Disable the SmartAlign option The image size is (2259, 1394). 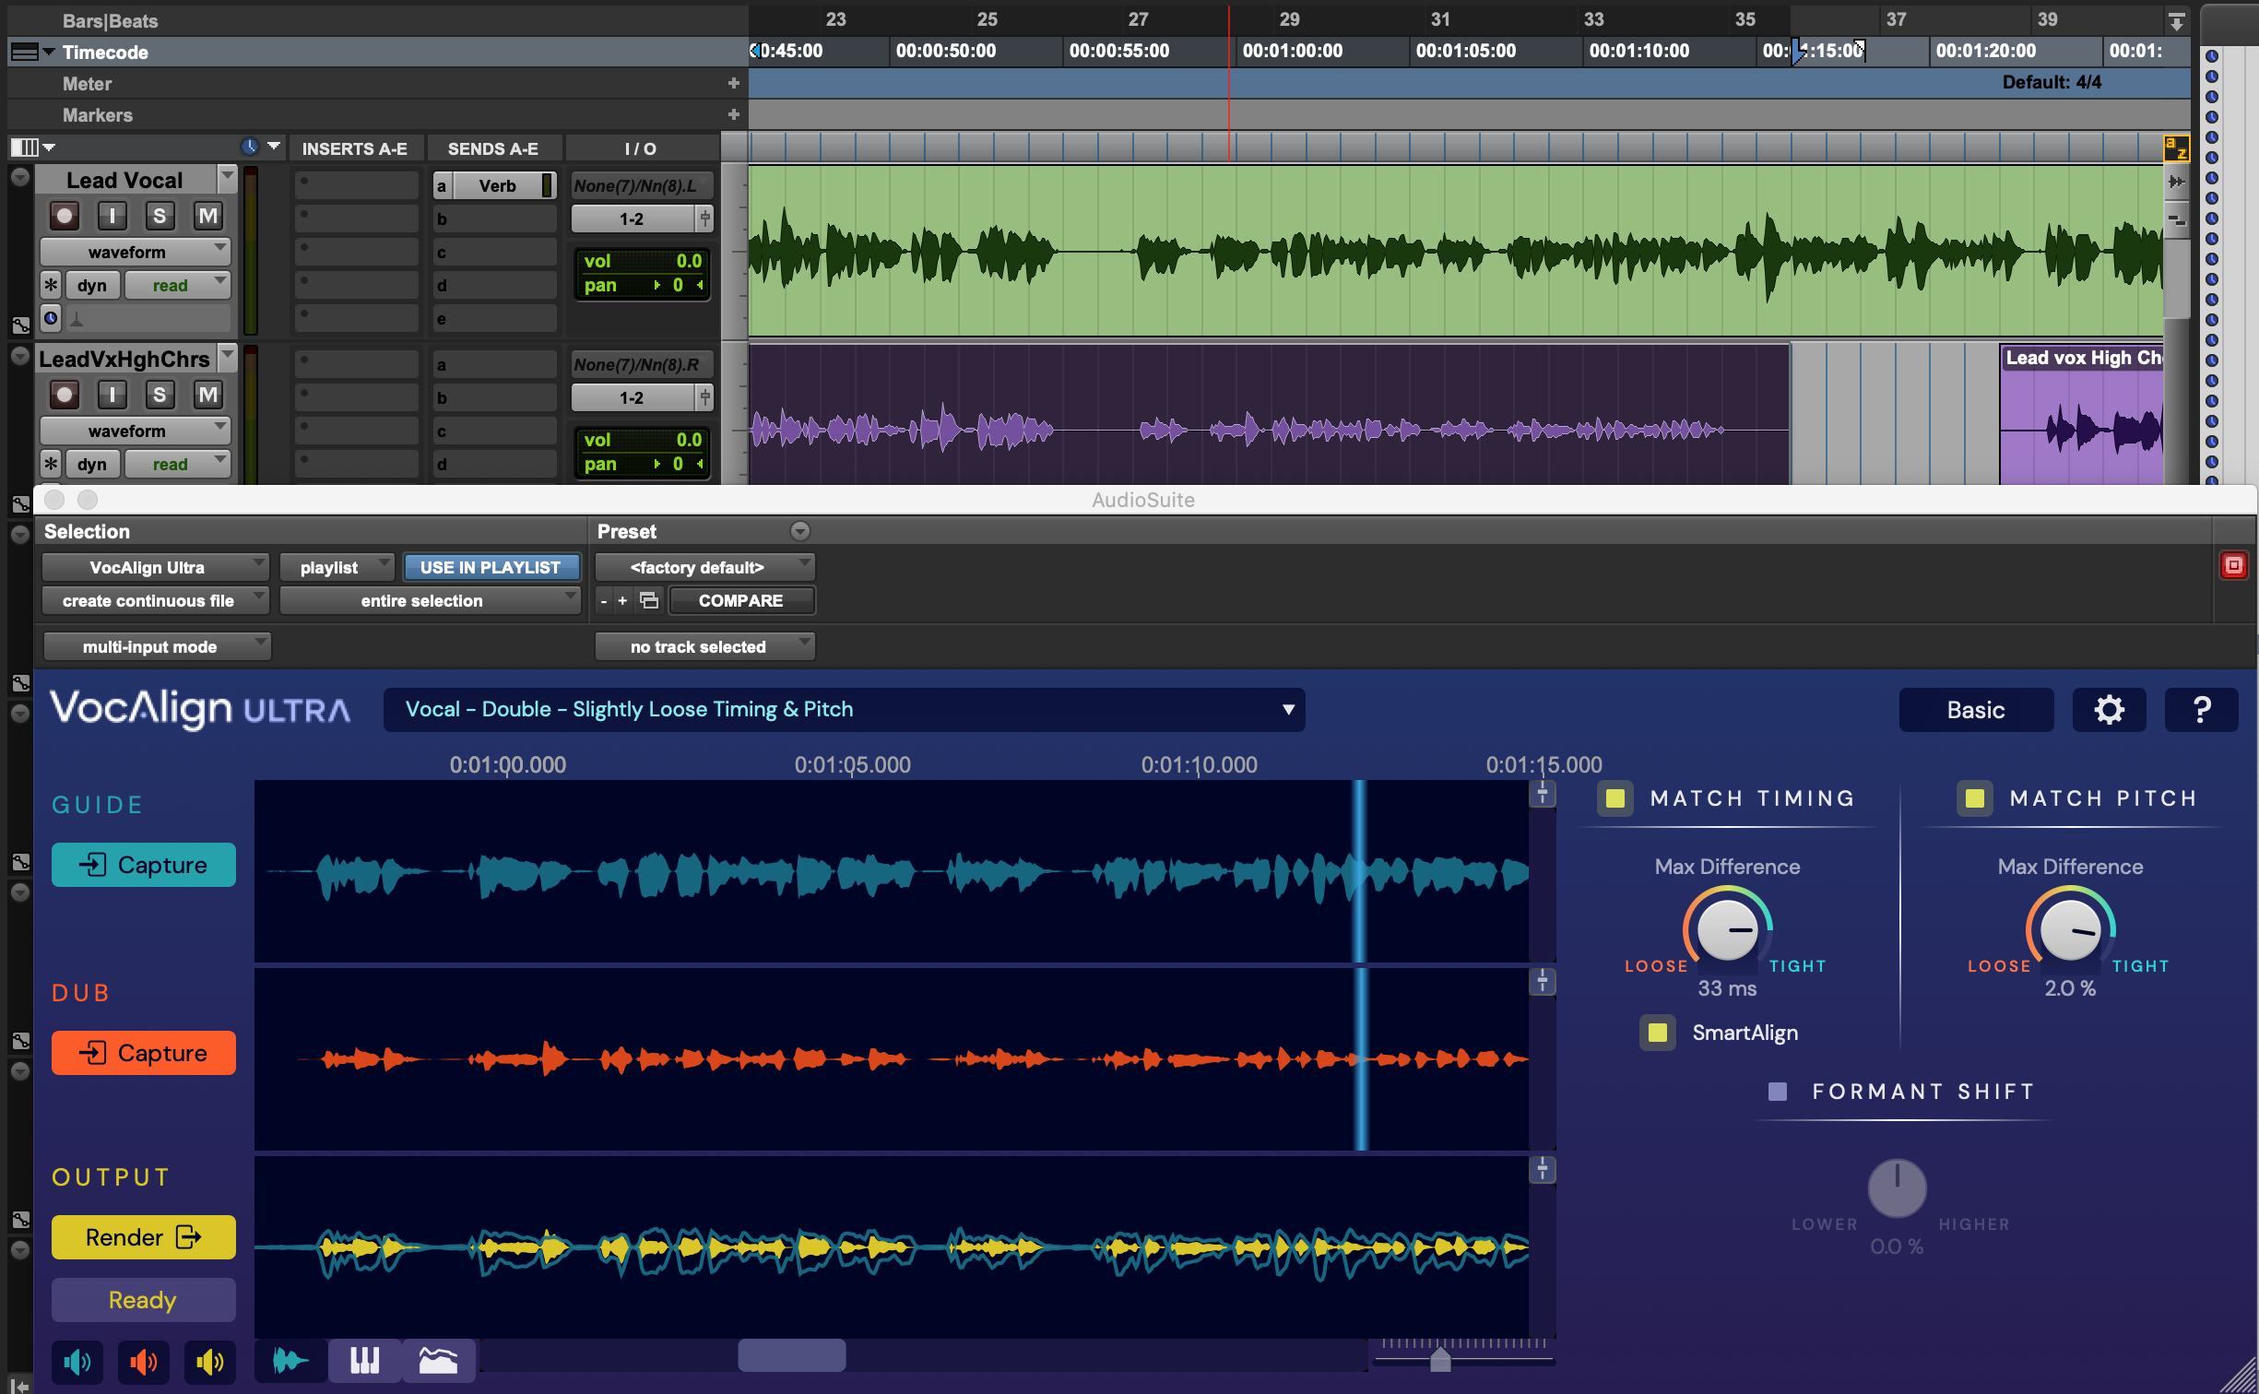tap(1657, 1033)
